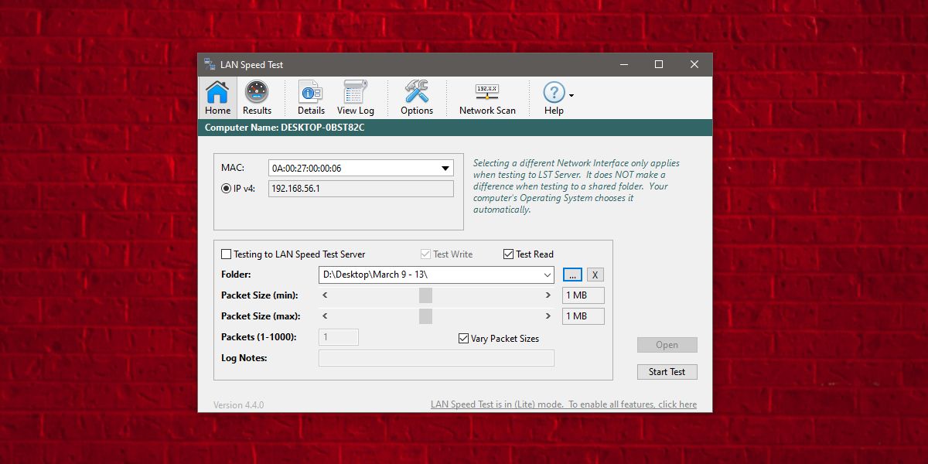Image resolution: width=928 pixels, height=464 pixels.
Task: Click Packet Size (max) slider thumb
Action: tap(425, 316)
